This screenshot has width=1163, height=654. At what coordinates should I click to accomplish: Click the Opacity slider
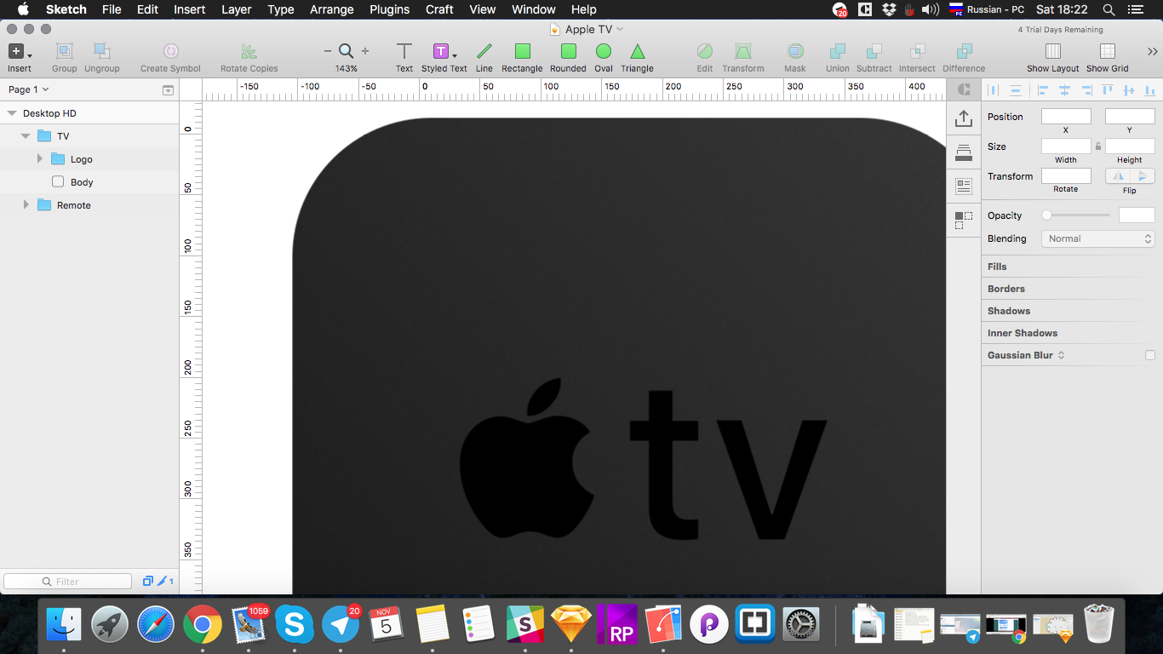click(x=1076, y=215)
